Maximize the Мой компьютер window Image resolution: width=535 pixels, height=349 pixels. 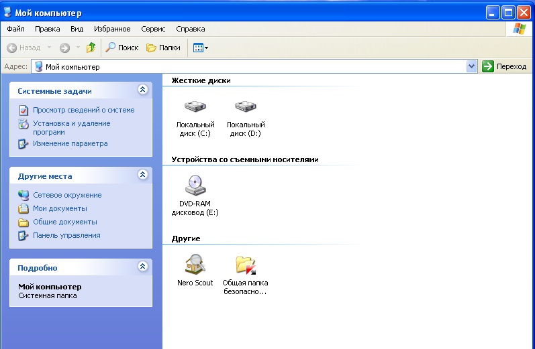(508, 13)
